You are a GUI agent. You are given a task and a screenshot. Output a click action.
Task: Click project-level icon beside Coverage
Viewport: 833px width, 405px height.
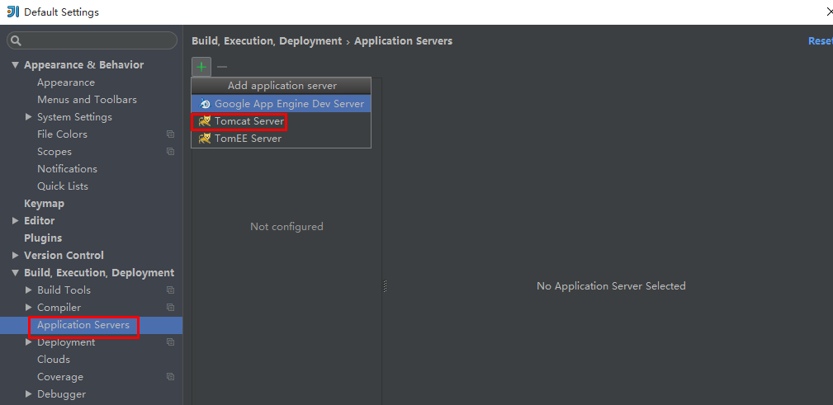point(171,377)
